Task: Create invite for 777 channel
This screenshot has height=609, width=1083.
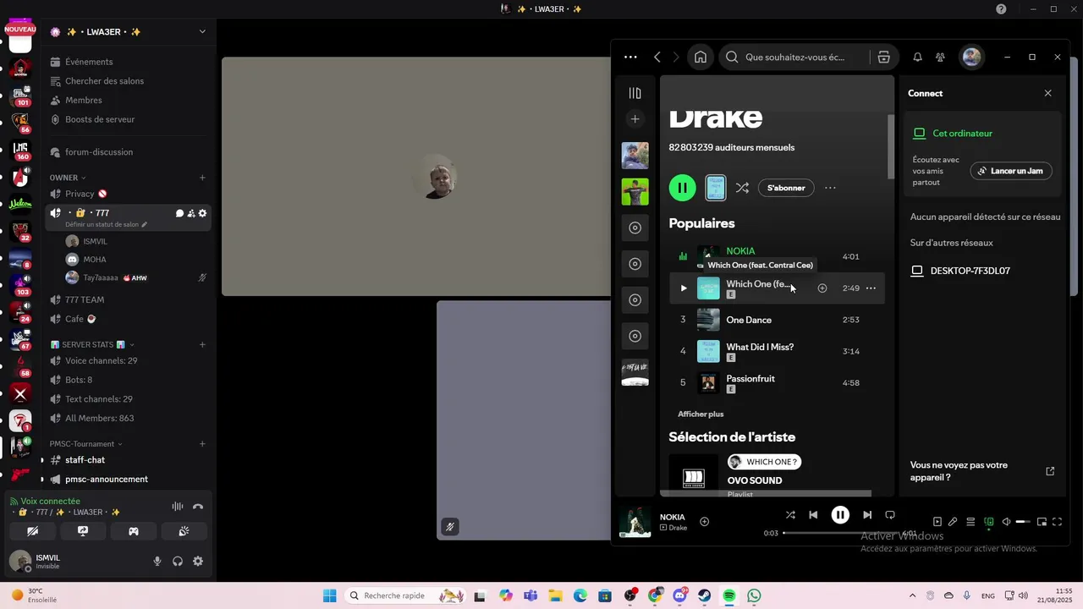Action: tap(191, 213)
